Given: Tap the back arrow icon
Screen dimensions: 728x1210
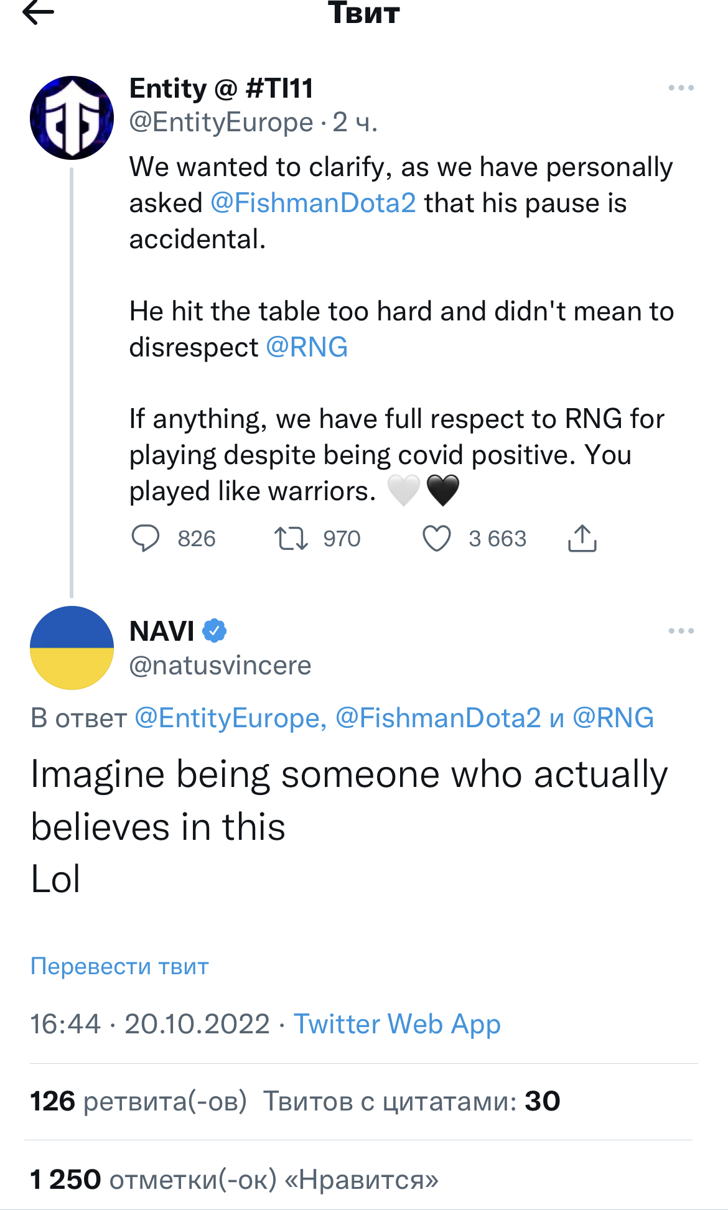Looking at the screenshot, I should [39, 12].
